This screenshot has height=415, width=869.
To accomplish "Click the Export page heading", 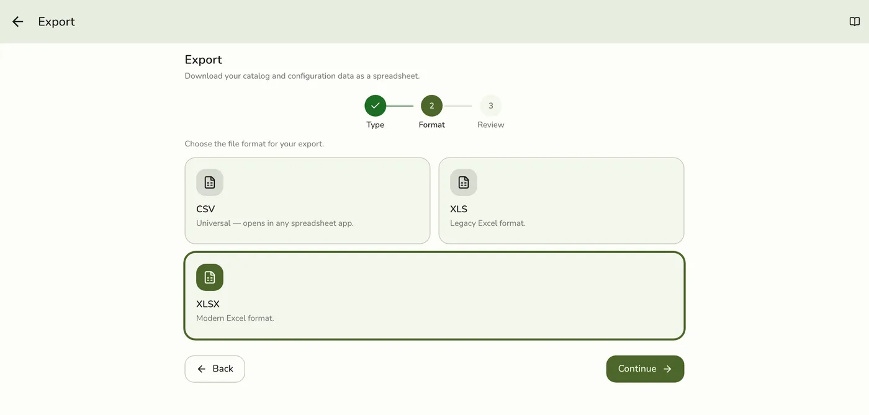I will click(x=204, y=60).
